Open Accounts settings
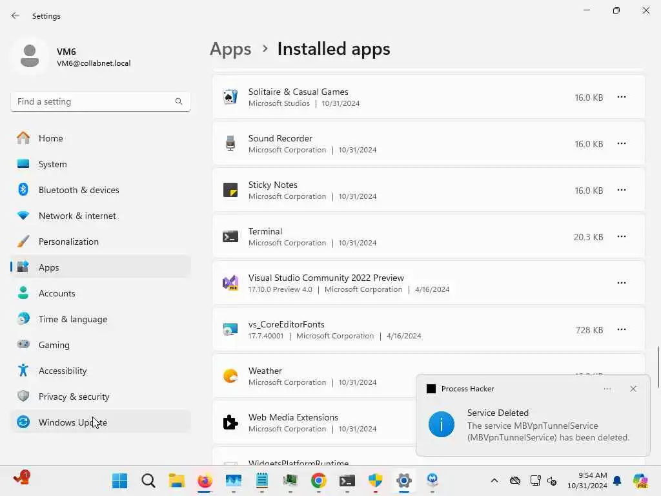 pos(101,293)
